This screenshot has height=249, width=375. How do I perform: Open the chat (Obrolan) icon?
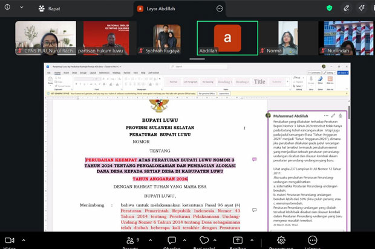click(173, 240)
